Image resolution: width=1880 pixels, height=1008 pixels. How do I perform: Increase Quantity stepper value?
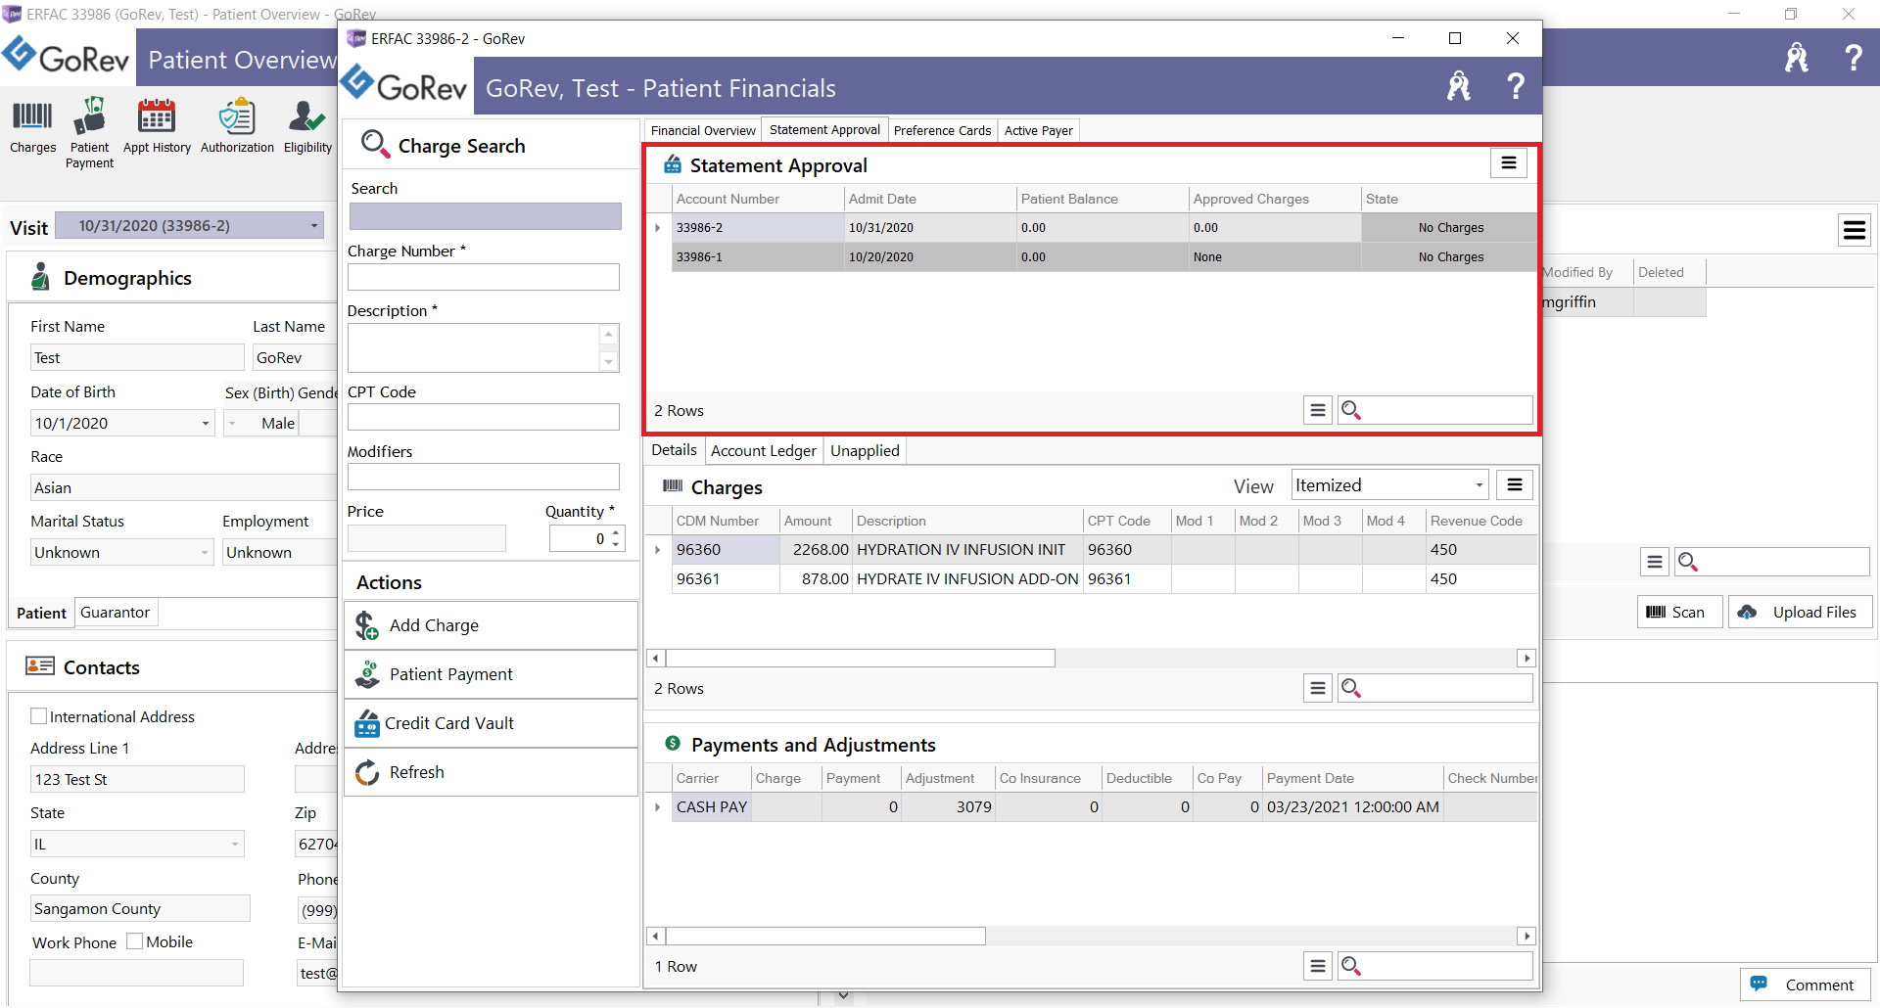click(616, 532)
